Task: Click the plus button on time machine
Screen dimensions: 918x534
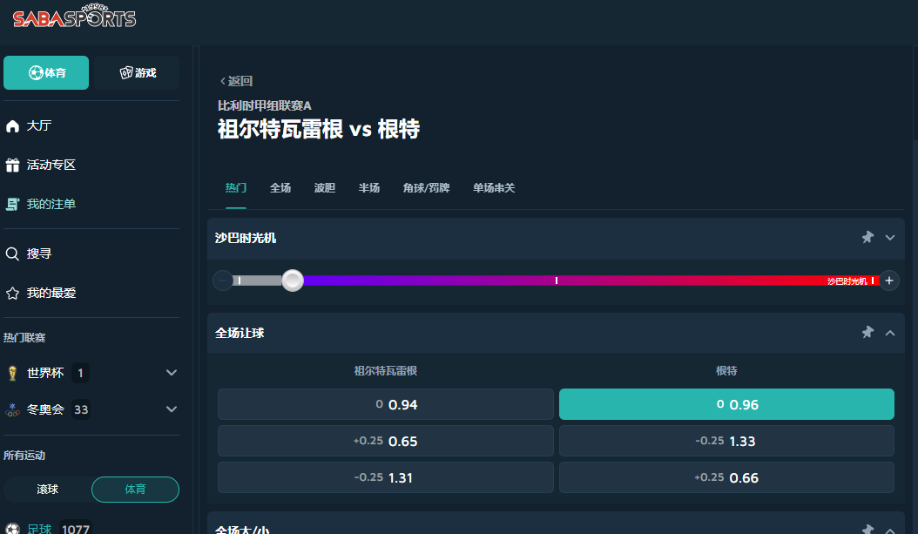Action: [888, 280]
